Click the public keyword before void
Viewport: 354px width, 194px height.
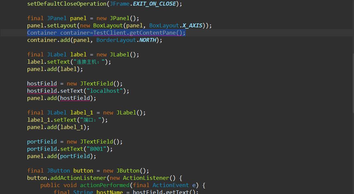(x=50, y=185)
